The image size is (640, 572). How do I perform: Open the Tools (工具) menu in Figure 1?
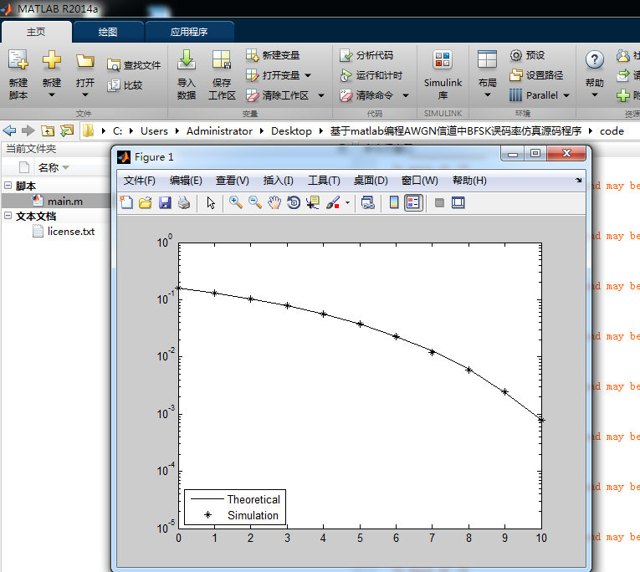(x=324, y=181)
